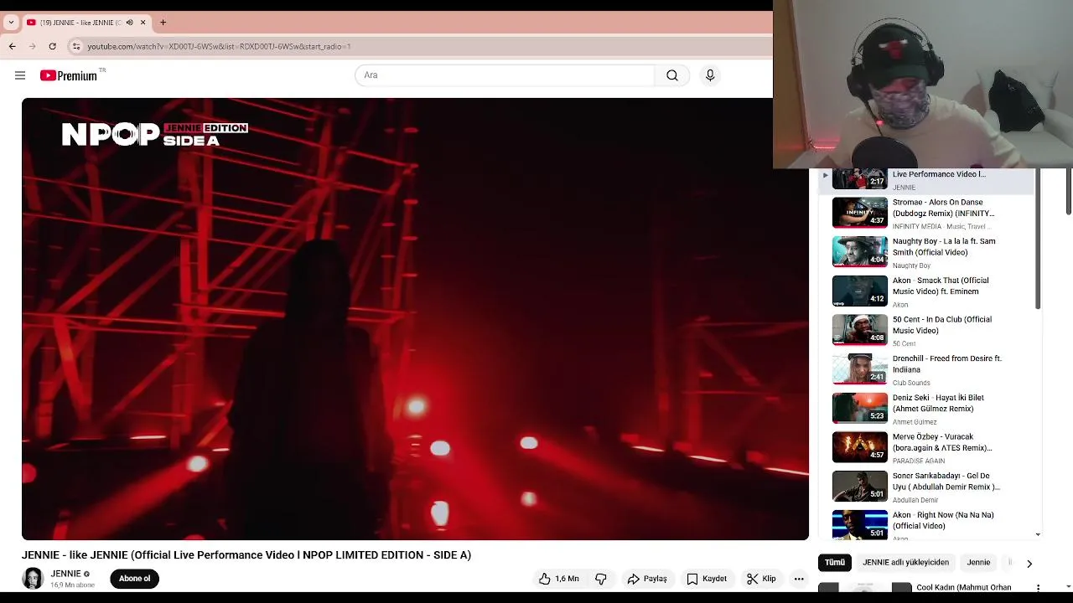Select the youtube.com URL in the address bar
1073x603 pixels.
219,46
